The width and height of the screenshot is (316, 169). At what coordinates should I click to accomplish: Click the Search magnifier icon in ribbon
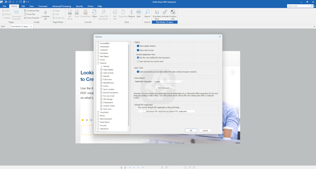coord(147,12)
